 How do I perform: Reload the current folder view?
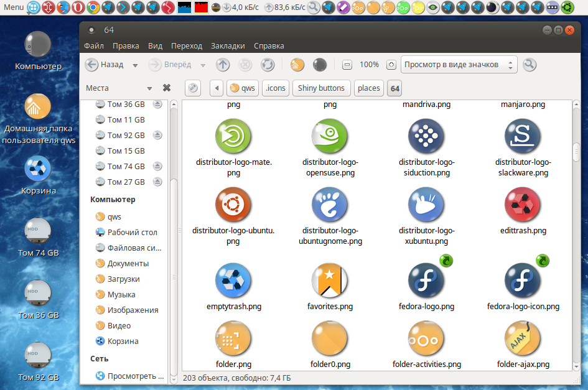(x=268, y=65)
